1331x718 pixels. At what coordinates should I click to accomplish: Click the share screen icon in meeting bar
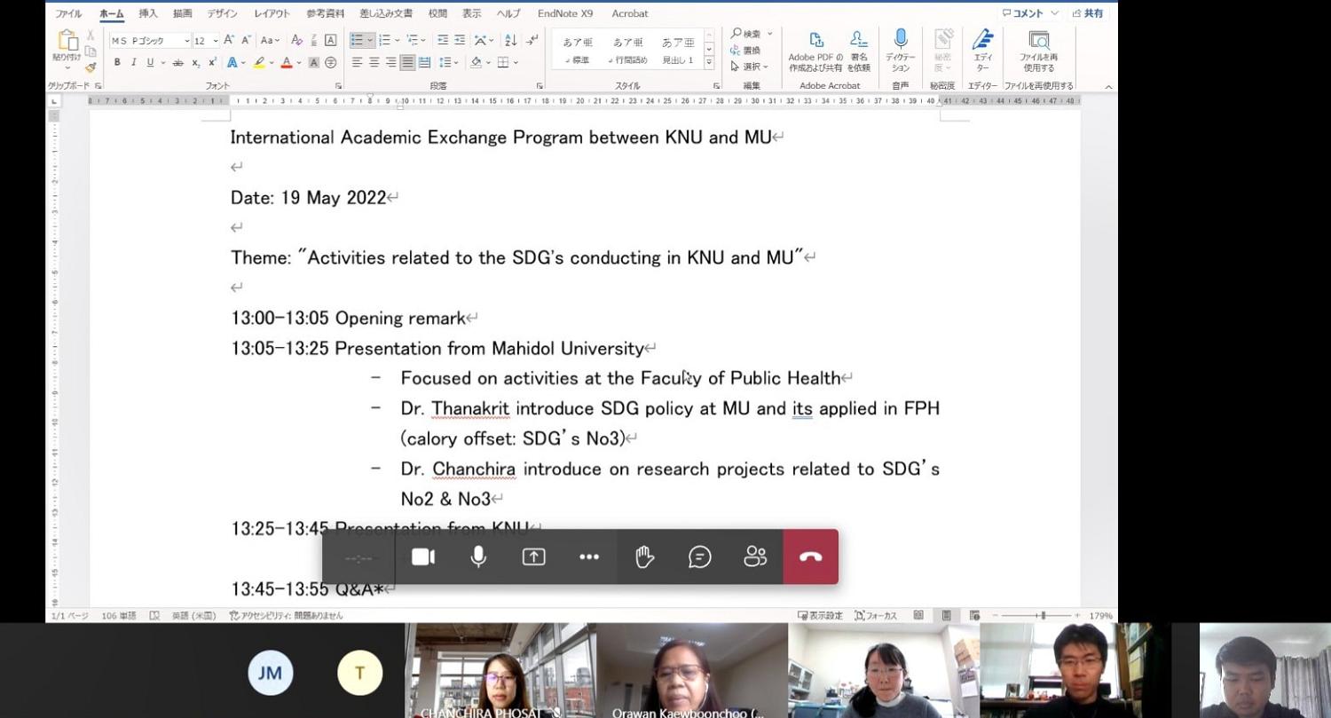(533, 557)
